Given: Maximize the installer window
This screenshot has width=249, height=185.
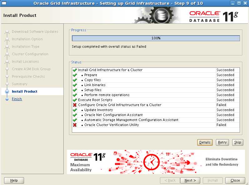Looking at the screenshot, I should 239,3.
